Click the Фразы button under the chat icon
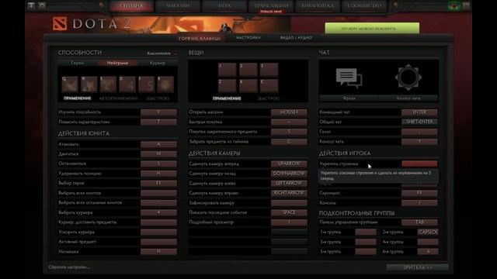497x279 pixels. click(349, 98)
